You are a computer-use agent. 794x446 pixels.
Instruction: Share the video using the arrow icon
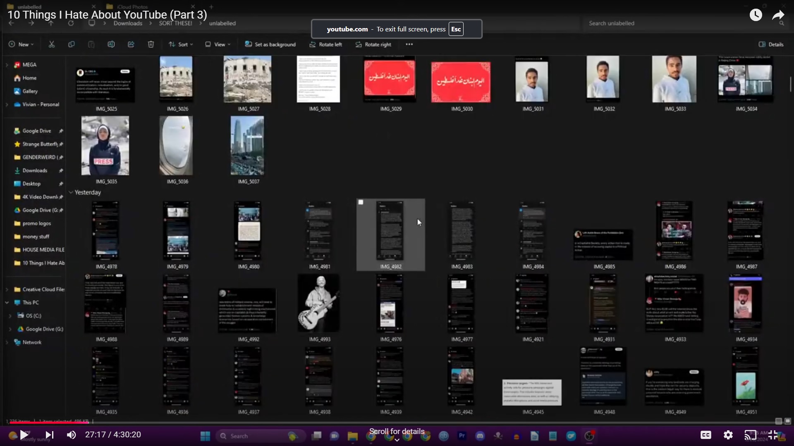point(778,15)
